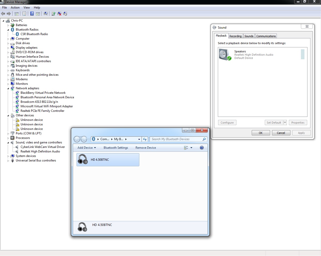Open the View menu
Image resolution: width=321 pixels, height=256 pixels.
[x=27, y=8]
